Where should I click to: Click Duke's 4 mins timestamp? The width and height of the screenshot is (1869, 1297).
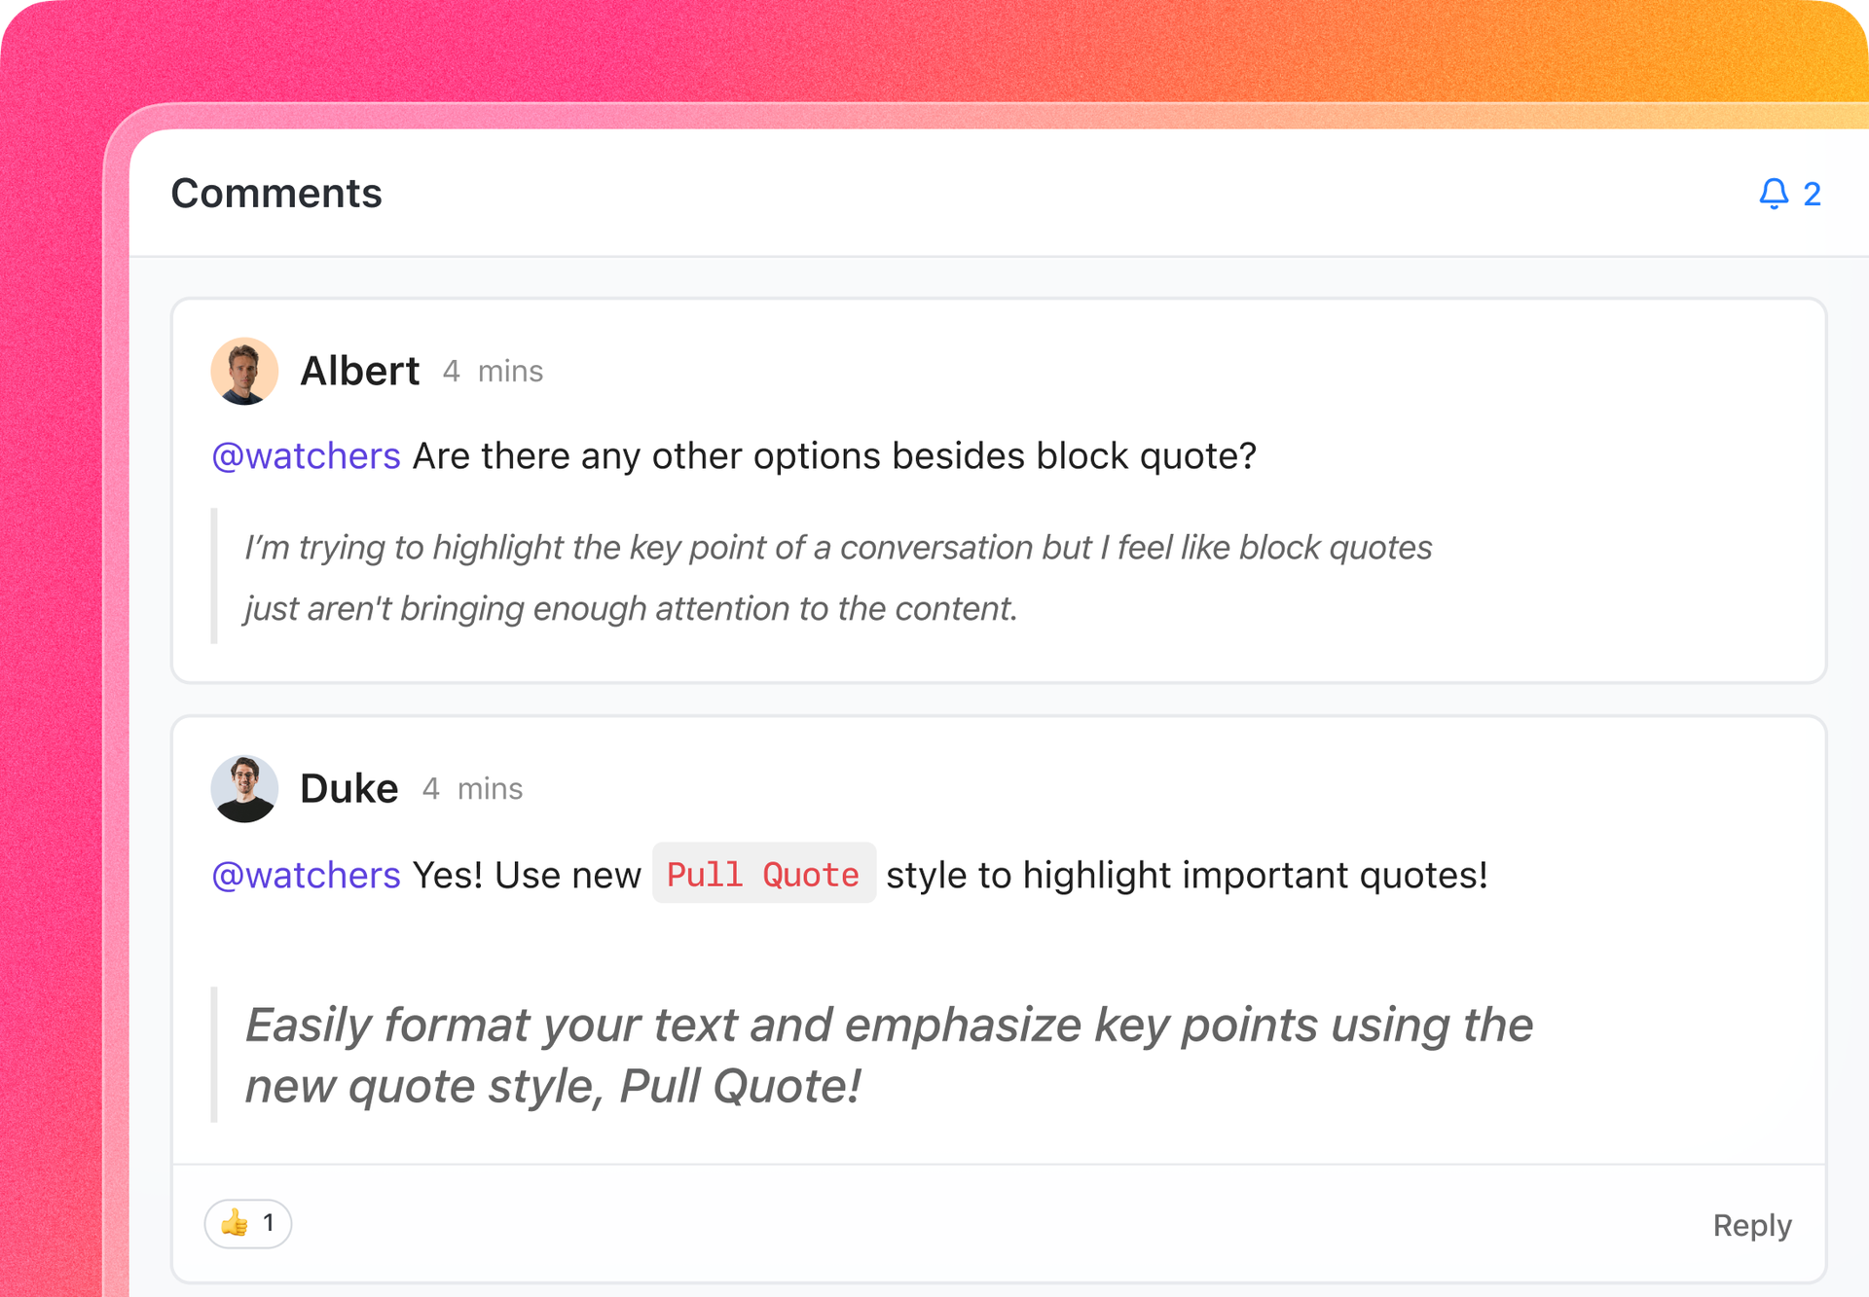pyautogui.click(x=472, y=789)
